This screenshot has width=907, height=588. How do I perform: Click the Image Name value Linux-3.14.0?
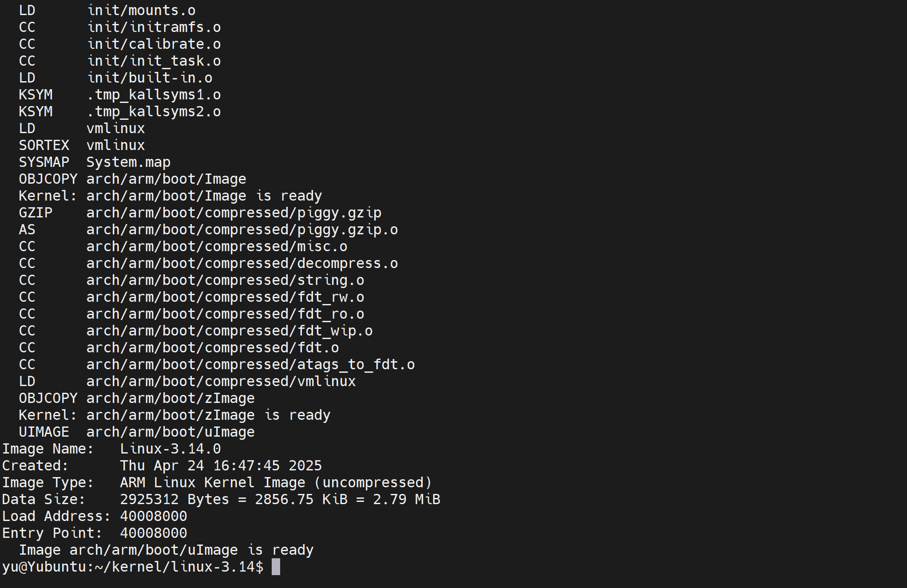[x=170, y=449]
